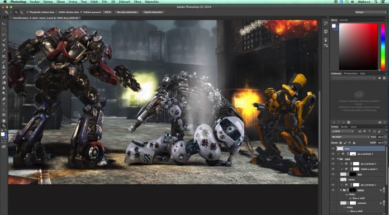Image resolution: width=389 pixels, height=215 pixels.
Task: Open the Úpravy menu
Action: pyautogui.click(x=48, y=2)
